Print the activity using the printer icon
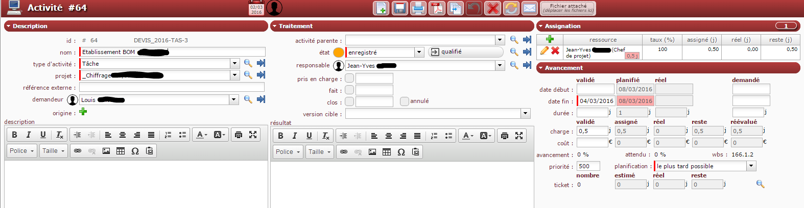The height and width of the screenshot is (208, 804). click(x=418, y=8)
